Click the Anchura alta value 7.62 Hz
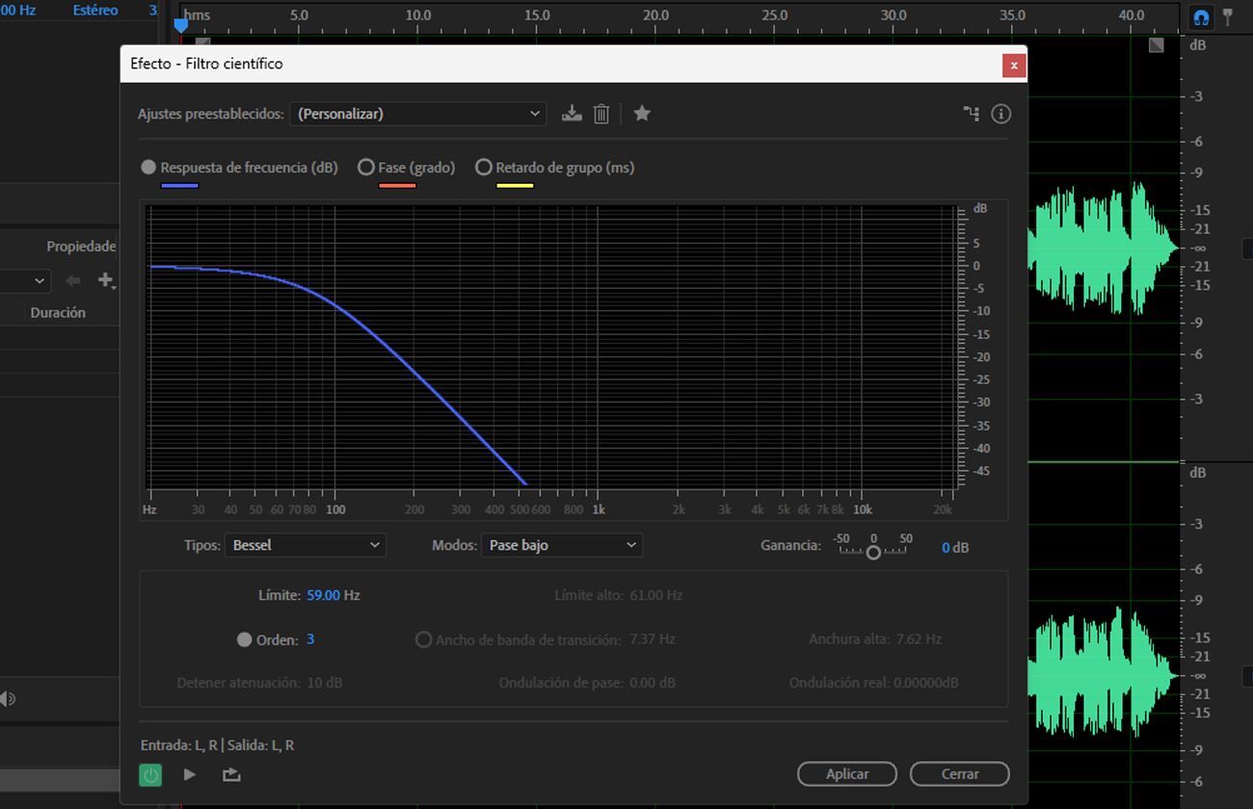1253x809 pixels. coord(919,639)
